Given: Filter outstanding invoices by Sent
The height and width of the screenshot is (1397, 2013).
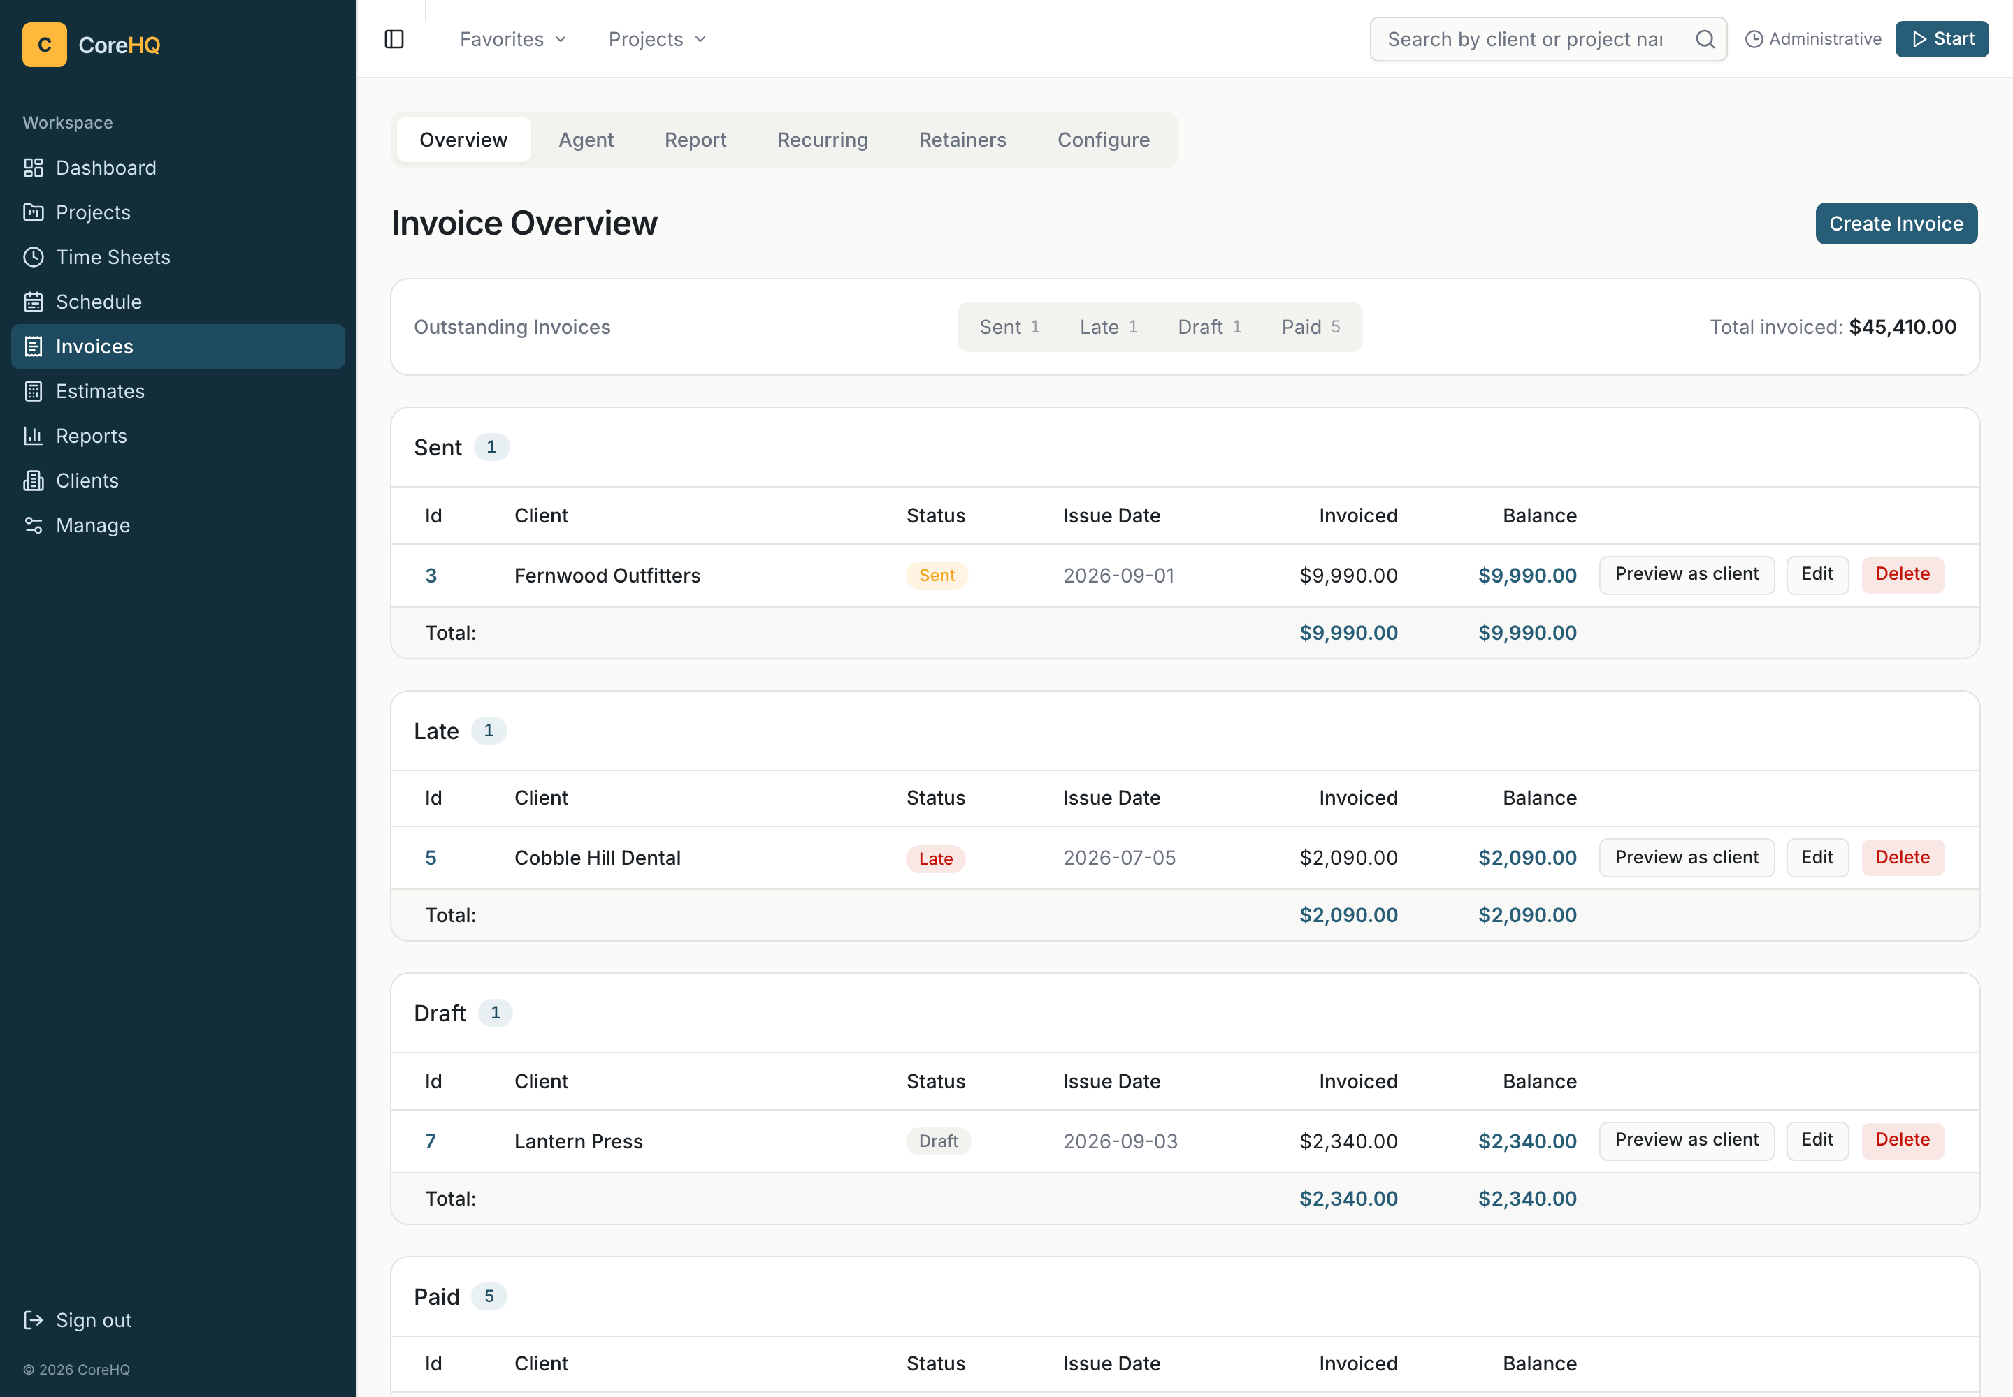Looking at the screenshot, I should (1009, 328).
